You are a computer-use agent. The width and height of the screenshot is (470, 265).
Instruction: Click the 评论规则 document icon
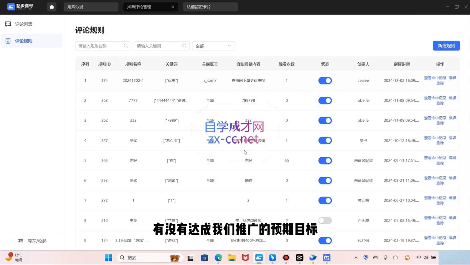[8, 41]
